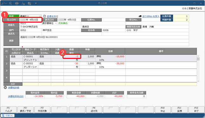205x118 pixels.
Task: Click the grid scrollbar up arrow
Action: [x=198, y=56]
